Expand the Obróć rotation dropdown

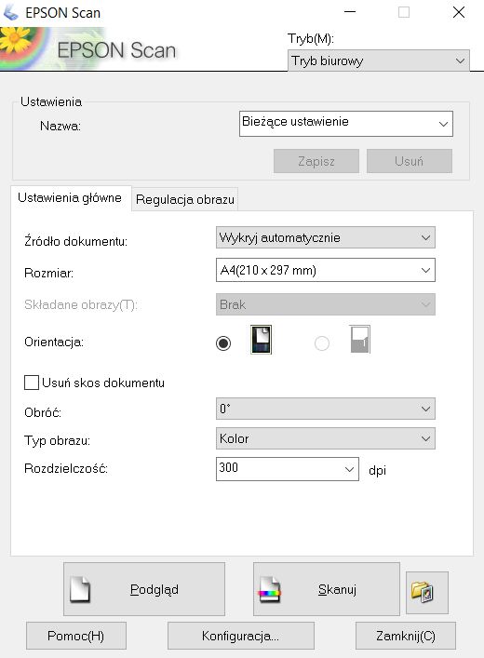(326, 409)
